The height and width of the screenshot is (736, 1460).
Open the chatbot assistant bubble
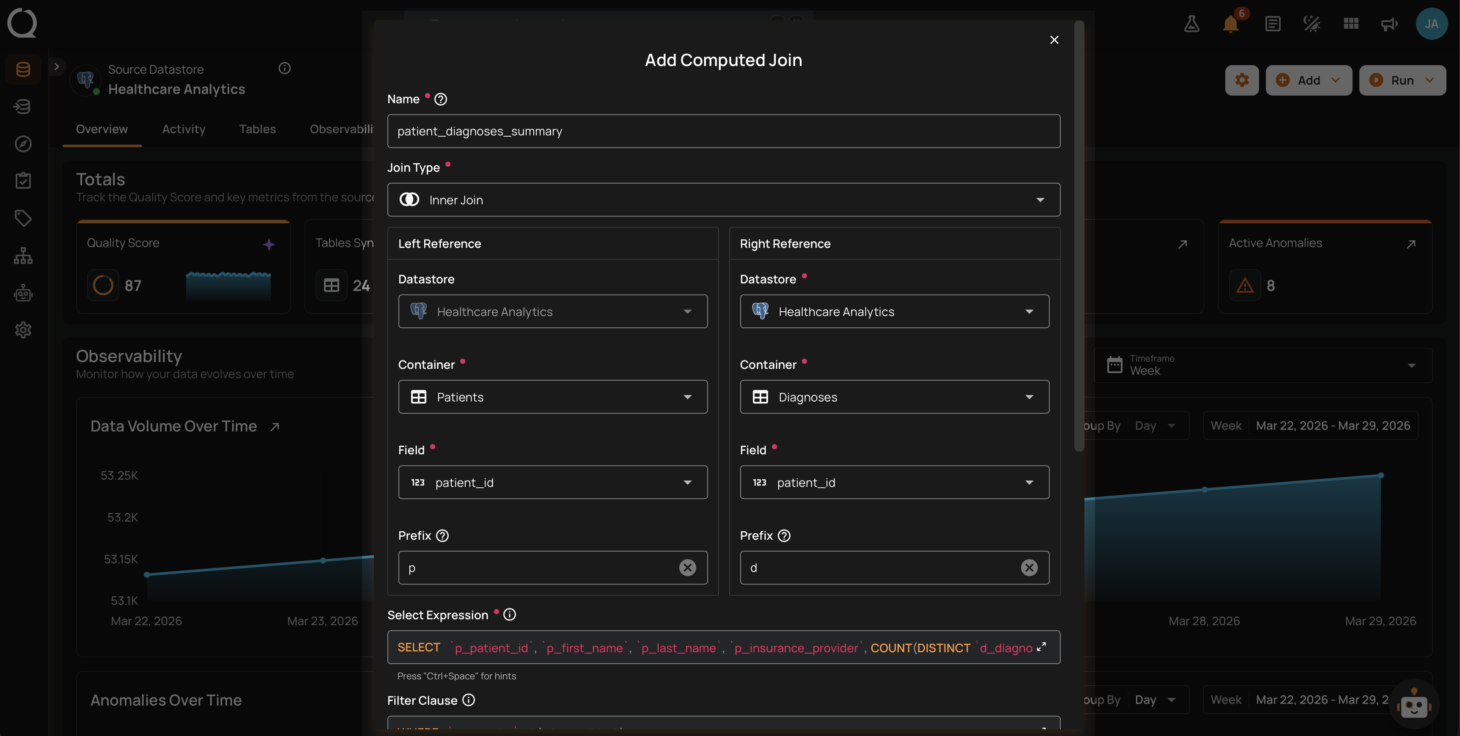click(x=1413, y=704)
